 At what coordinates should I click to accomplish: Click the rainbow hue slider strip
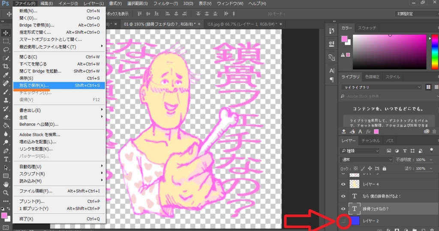[435, 52]
